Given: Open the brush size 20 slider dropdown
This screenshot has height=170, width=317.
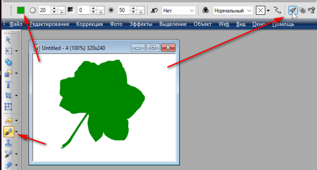Looking at the screenshot, I should (x=61, y=10).
